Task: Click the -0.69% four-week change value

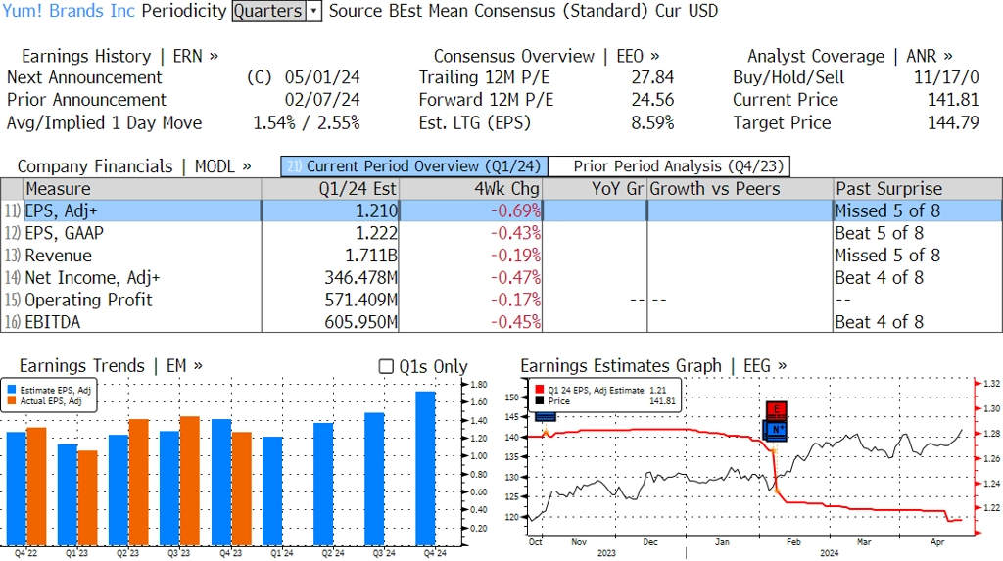Action: tap(515, 211)
